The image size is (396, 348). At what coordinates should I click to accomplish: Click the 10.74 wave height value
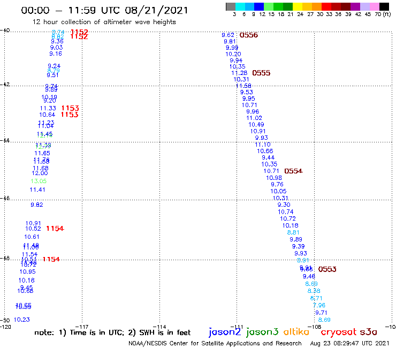tap(286, 212)
